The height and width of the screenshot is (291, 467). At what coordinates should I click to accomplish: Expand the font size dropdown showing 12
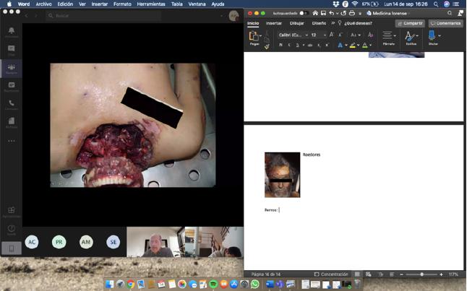click(325, 35)
